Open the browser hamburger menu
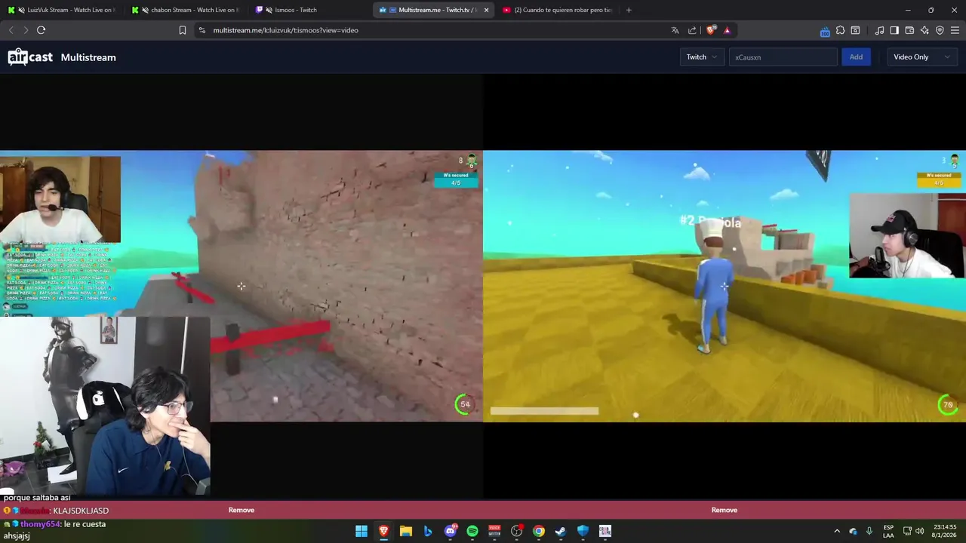 (955, 30)
